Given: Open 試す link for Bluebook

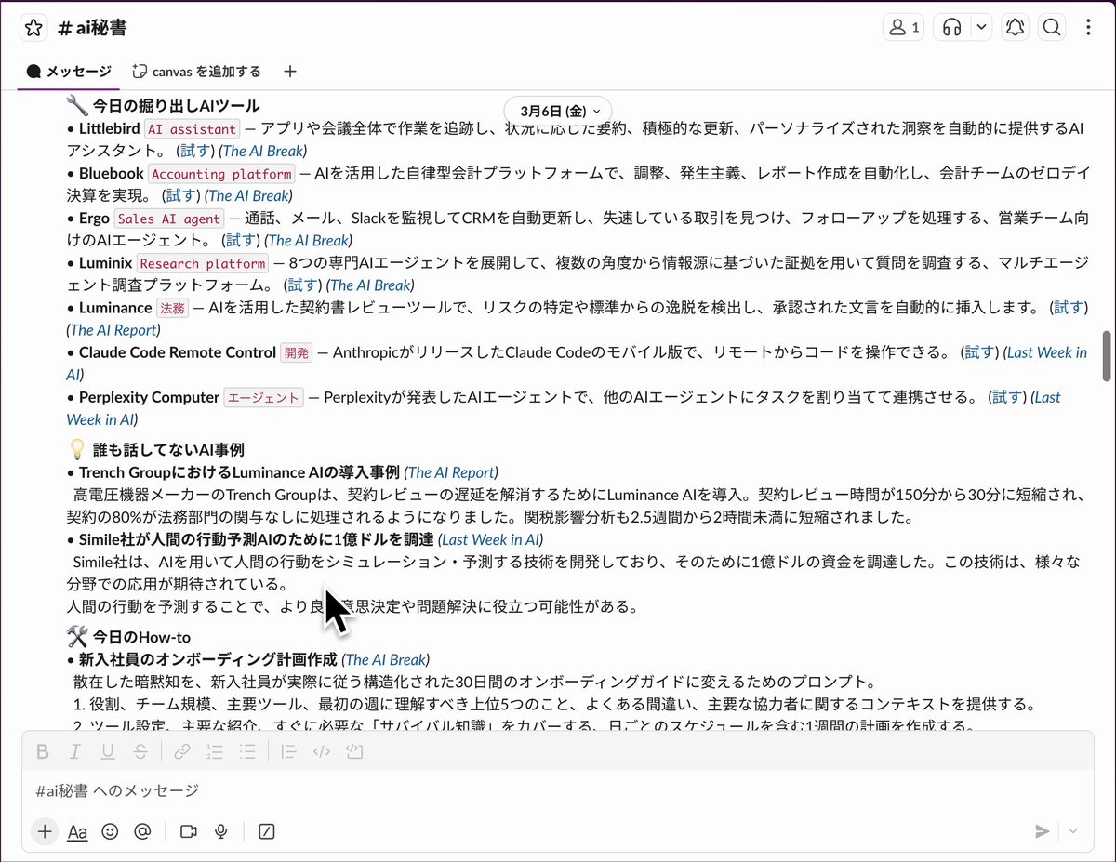Looking at the screenshot, I should [x=180, y=195].
